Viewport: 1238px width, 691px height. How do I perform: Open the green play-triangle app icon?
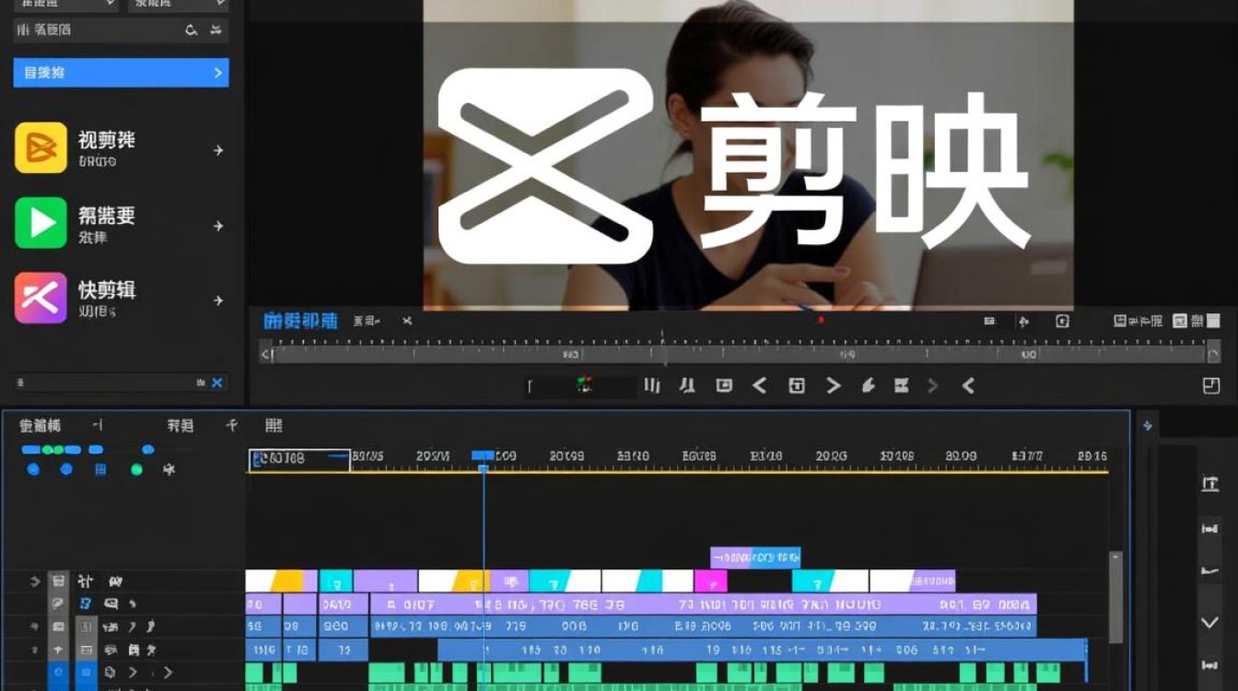pyautogui.click(x=41, y=223)
